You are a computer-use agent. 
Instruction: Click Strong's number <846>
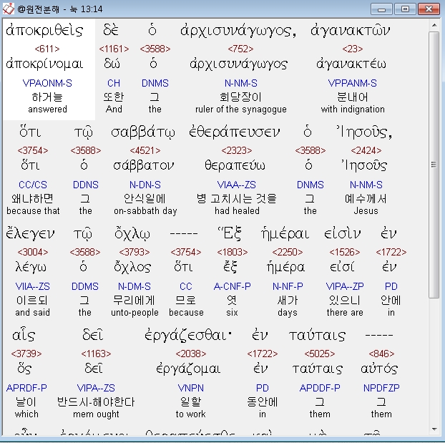(x=381, y=354)
